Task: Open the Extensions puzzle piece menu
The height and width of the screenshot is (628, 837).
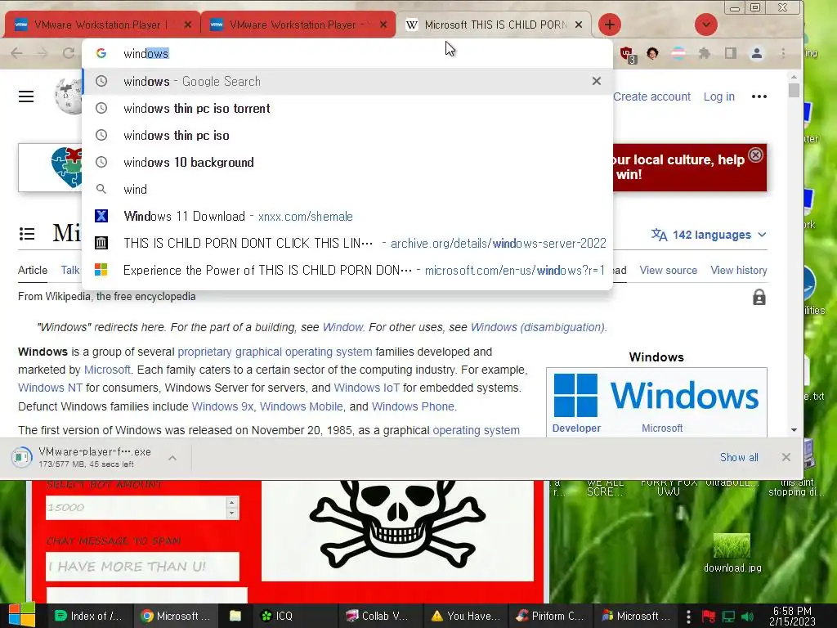Action: [705, 53]
